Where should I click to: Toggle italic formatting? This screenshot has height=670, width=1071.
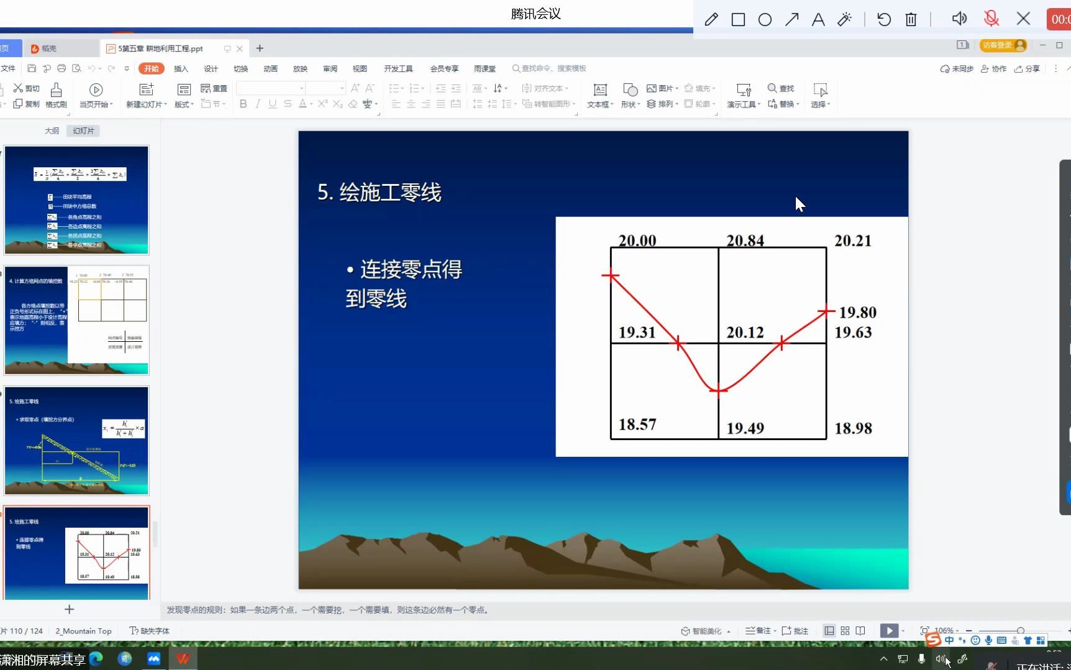click(x=258, y=104)
